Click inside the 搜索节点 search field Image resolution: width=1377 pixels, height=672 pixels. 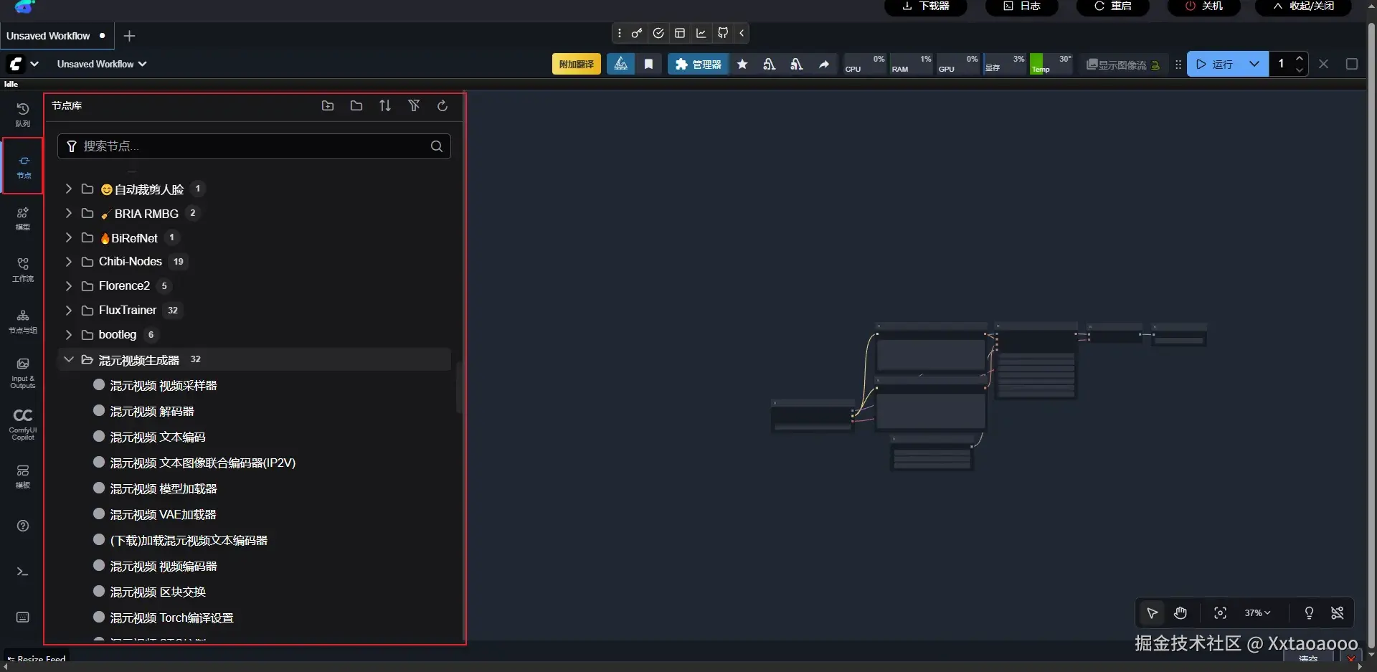pyautogui.click(x=251, y=146)
